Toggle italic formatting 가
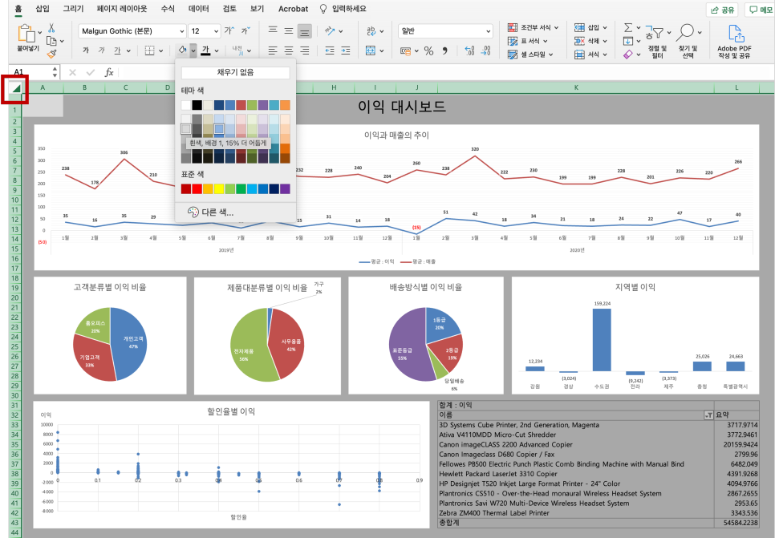 (x=101, y=50)
